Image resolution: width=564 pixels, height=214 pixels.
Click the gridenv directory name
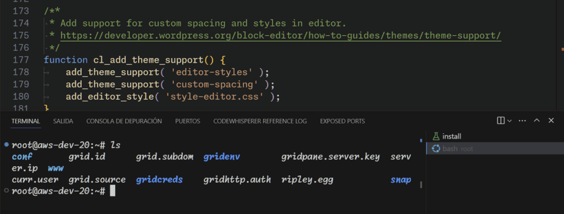pos(221,157)
